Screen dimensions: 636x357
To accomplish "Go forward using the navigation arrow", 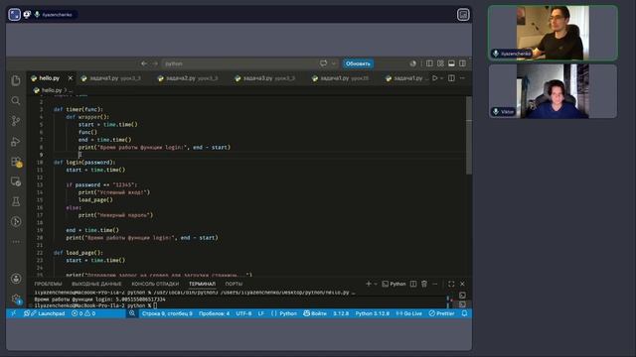I will pyautogui.click(x=155, y=63).
